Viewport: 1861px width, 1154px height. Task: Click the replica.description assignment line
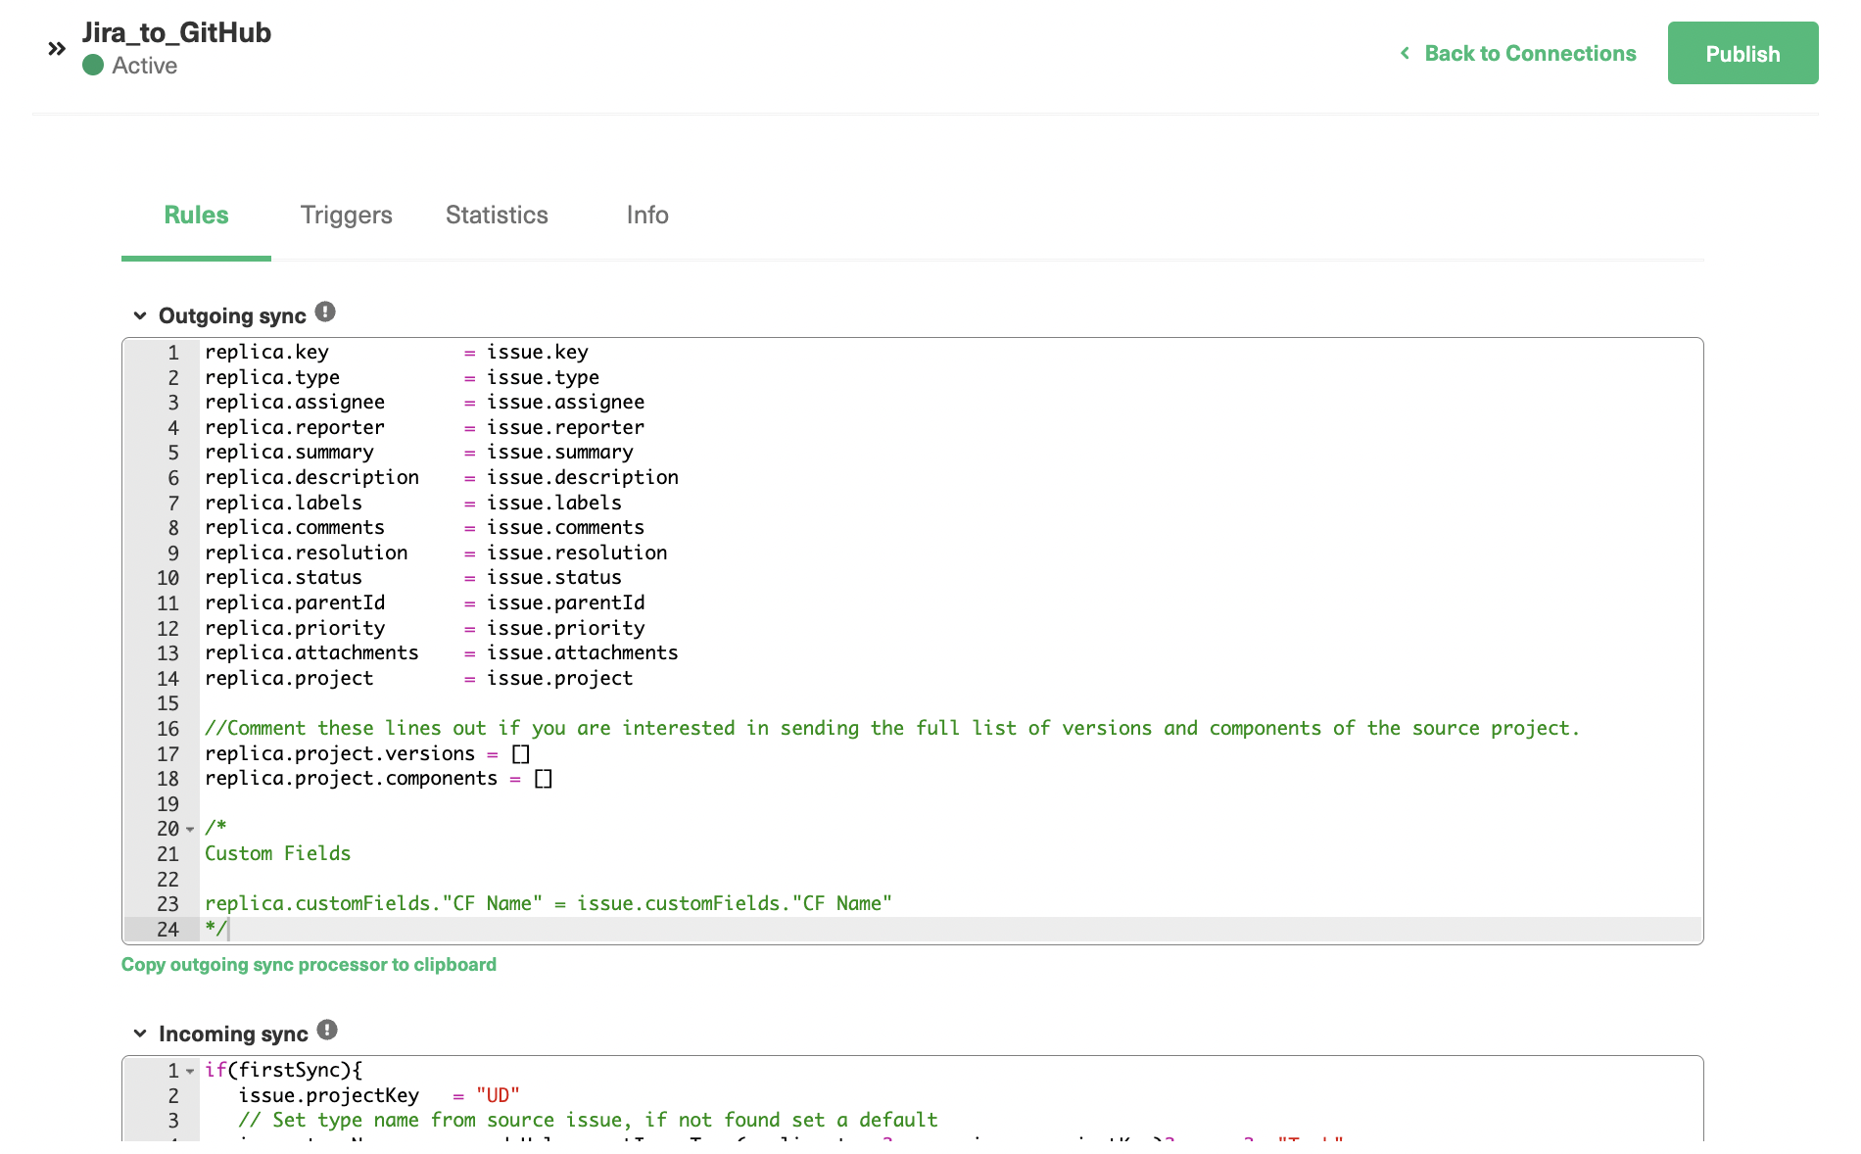441,477
